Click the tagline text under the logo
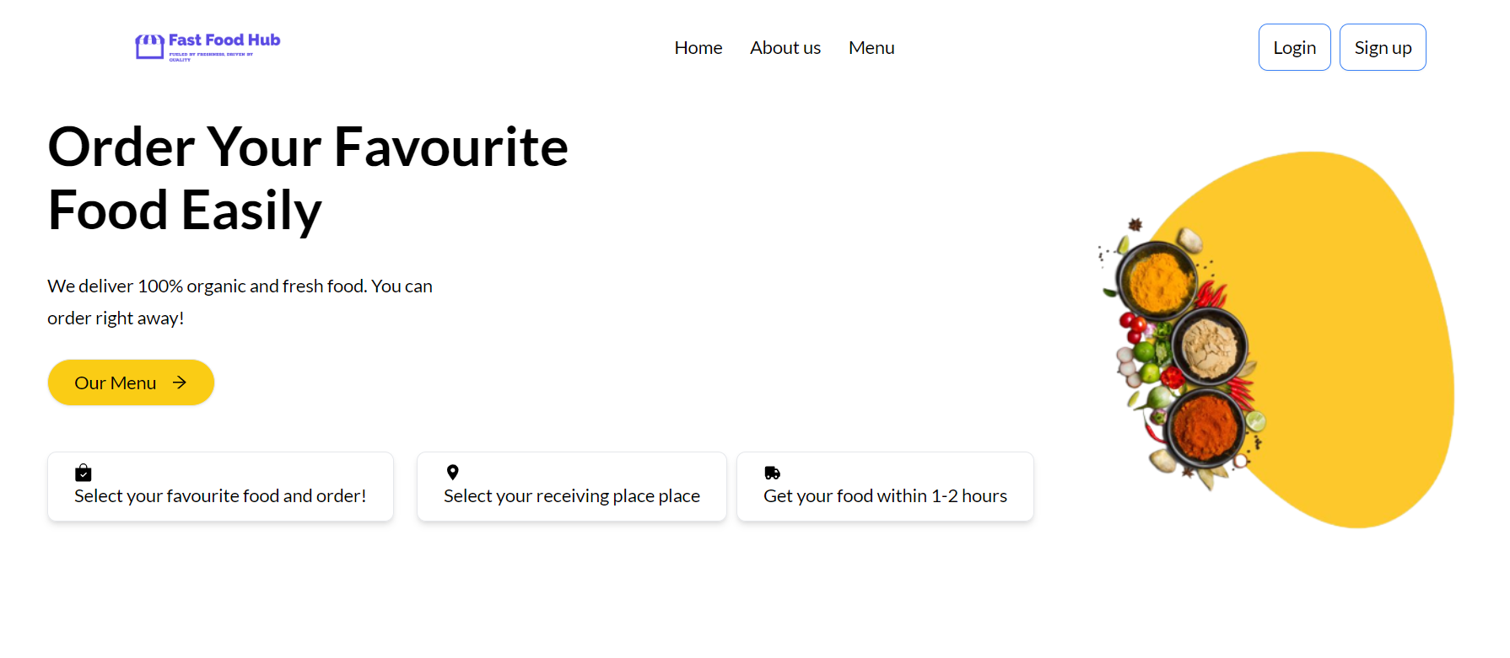 coord(209,57)
